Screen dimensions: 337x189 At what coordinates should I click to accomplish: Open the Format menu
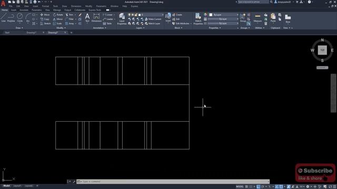[x=45, y=6]
